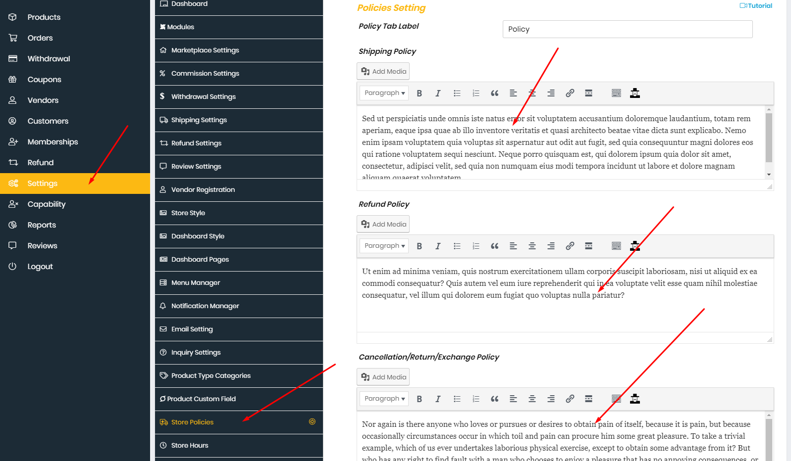Align center in Refund Policy editor
Image resolution: width=791 pixels, height=461 pixels.
click(532, 246)
